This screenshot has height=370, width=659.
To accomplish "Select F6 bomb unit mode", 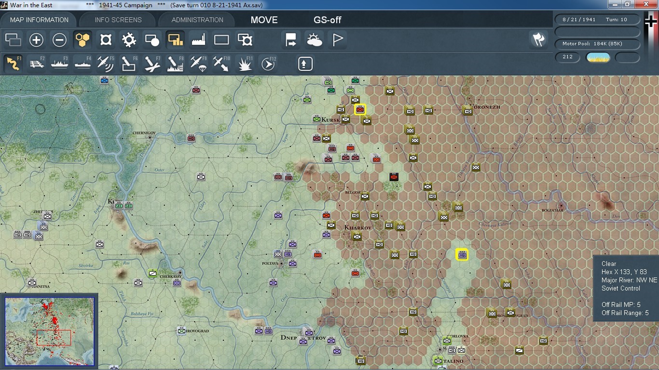I will pos(129,63).
